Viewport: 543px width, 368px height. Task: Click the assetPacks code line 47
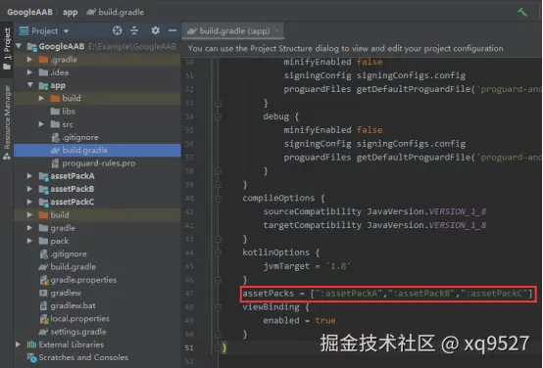pos(387,294)
